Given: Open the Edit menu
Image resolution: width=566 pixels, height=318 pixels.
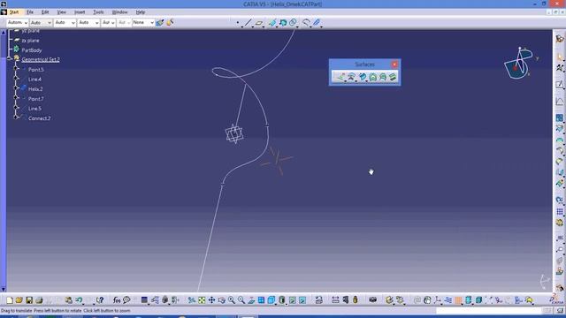Looking at the screenshot, I should (45, 12).
